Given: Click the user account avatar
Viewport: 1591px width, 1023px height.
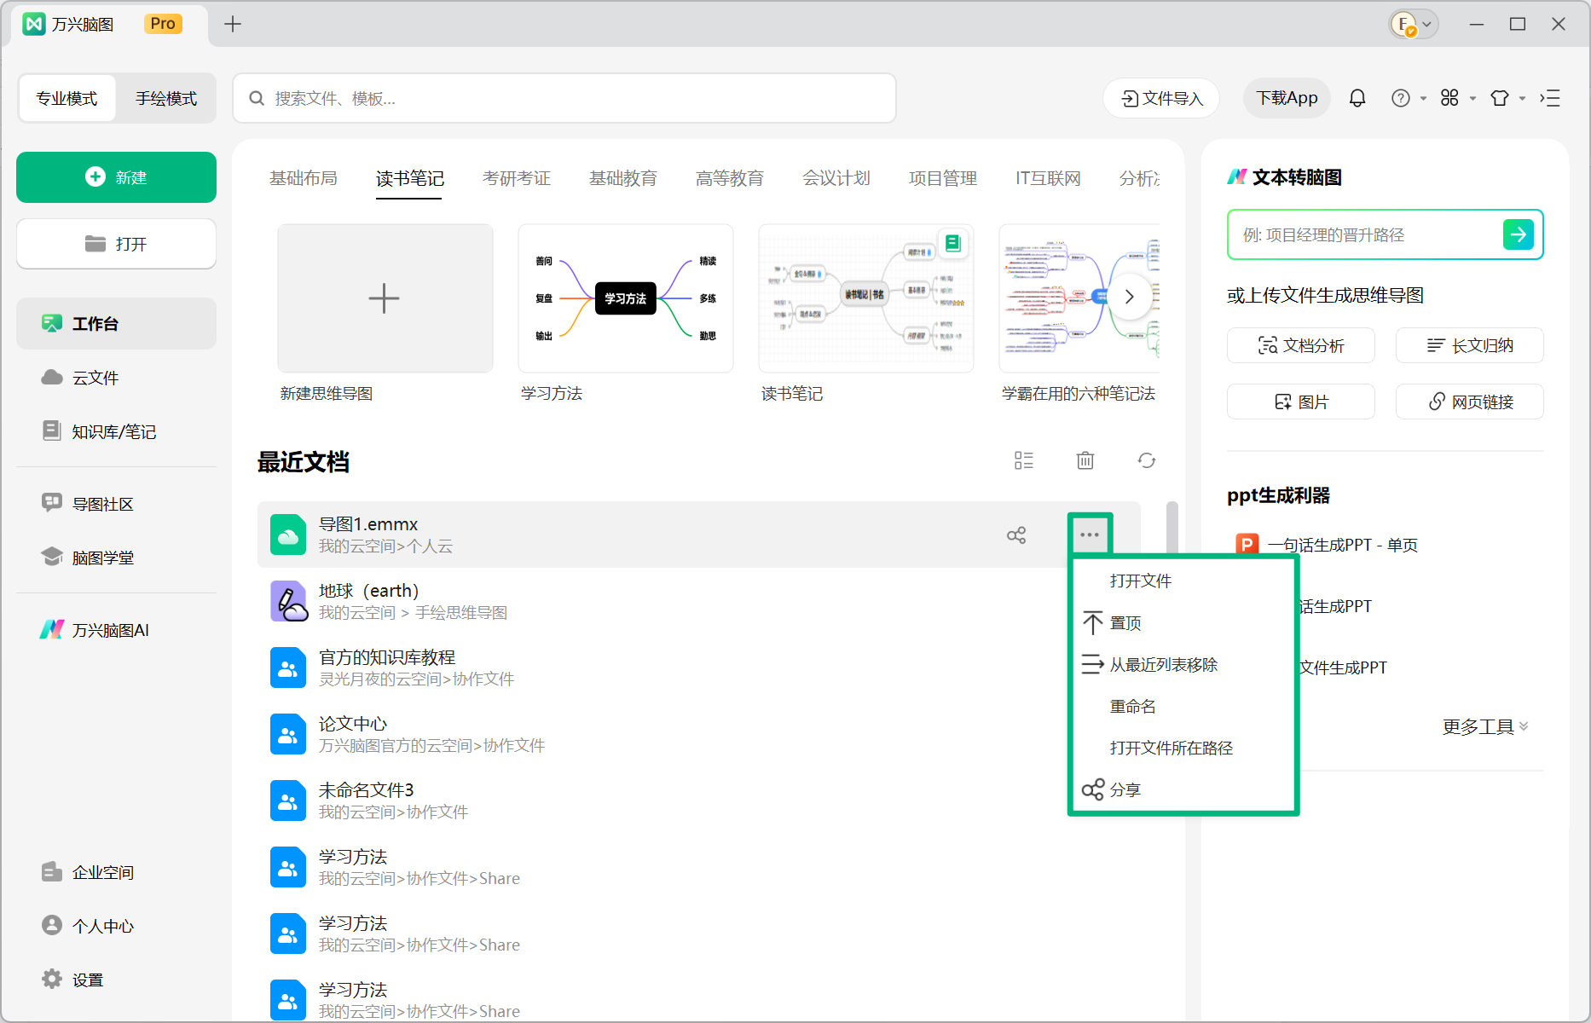Looking at the screenshot, I should click(x=1403, y=24).
